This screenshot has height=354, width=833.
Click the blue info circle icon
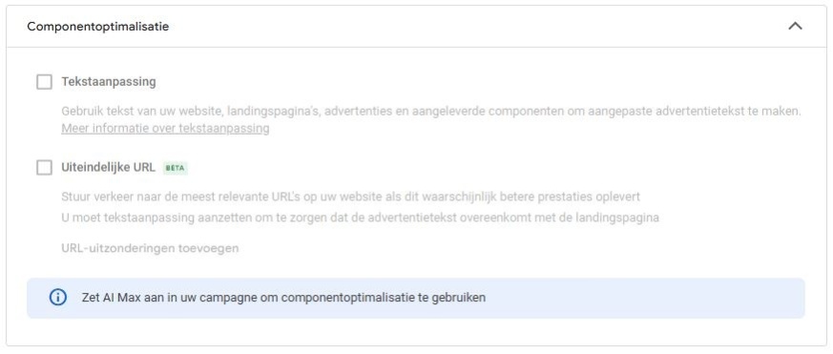point(57,298)
